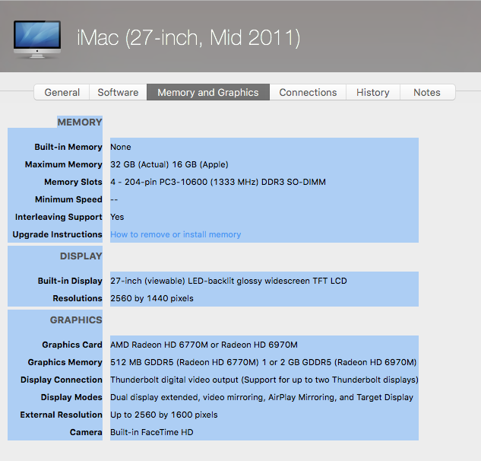
Task: Select the Dual display extended, video mirroring value
Action: 262,397
